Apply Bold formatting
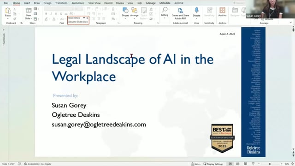This screenshot has width=295, height=166. (x=46, y=14)
